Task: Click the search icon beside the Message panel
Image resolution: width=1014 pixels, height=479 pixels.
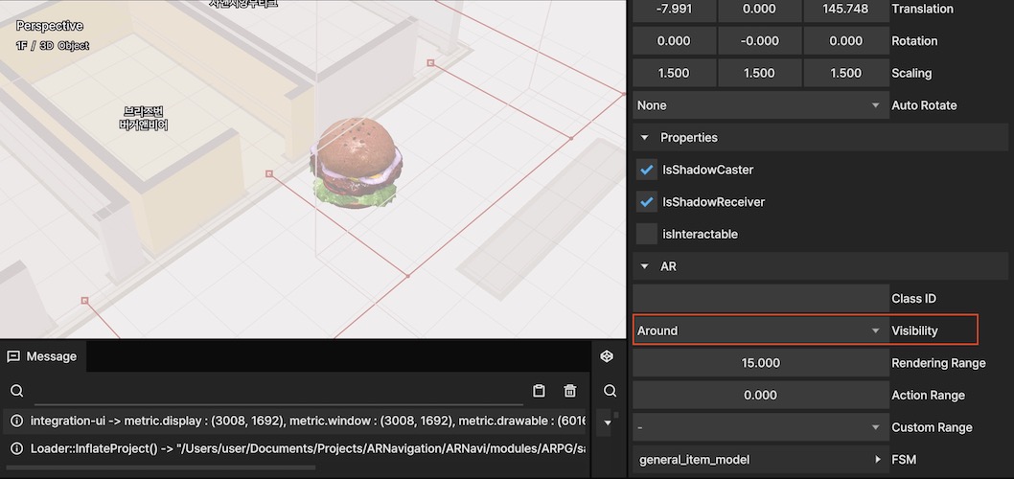Action: click(x=611, y=391)
